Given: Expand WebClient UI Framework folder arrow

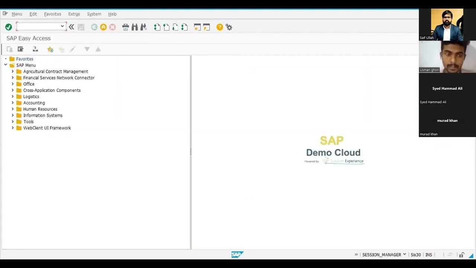Looking at the screenshot, I should (13, 128).
